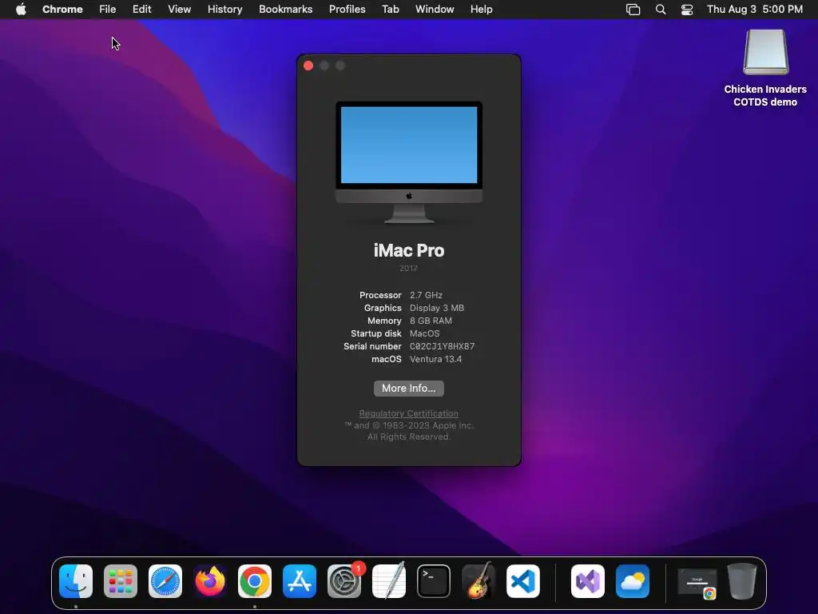Image resolution: width=818 pixels, height=614 pixels.
Task: Open Control Center icon in menu bar
Action: (687, 10)
